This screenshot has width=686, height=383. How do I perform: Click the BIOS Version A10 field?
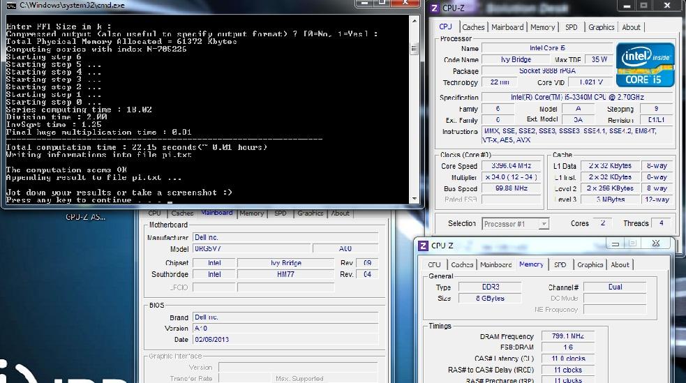click(x=285, y=329)
